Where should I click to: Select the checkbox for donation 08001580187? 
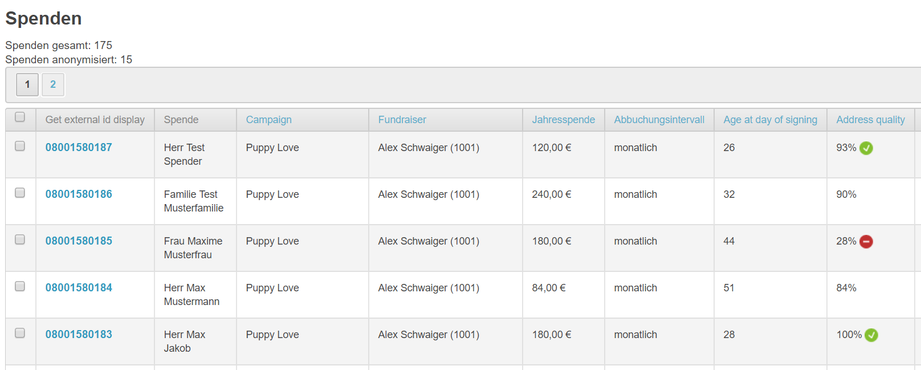[x=21, y=146]
